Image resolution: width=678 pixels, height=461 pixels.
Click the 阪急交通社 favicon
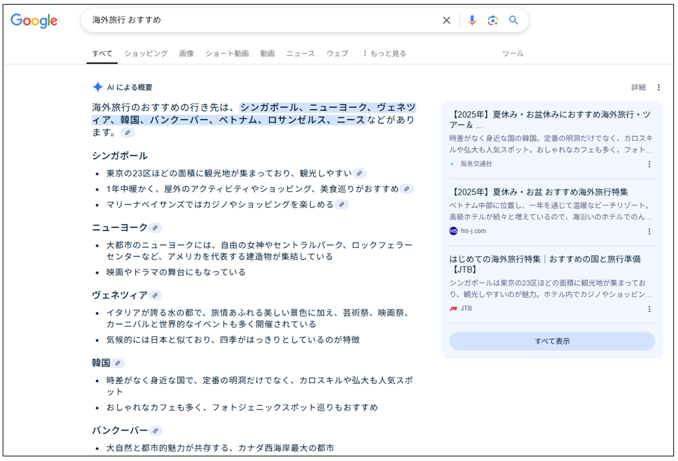(x=453, y=164)
